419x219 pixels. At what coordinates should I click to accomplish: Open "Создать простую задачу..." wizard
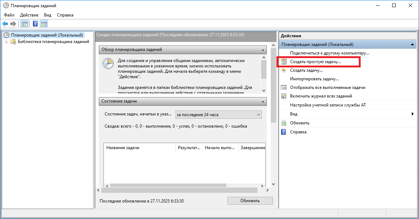[315, 62]
